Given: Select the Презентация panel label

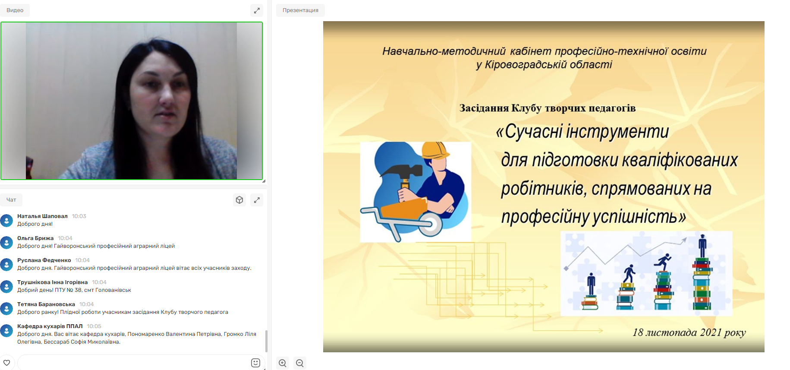Looking at the screenshot, I should pos(301,10).
